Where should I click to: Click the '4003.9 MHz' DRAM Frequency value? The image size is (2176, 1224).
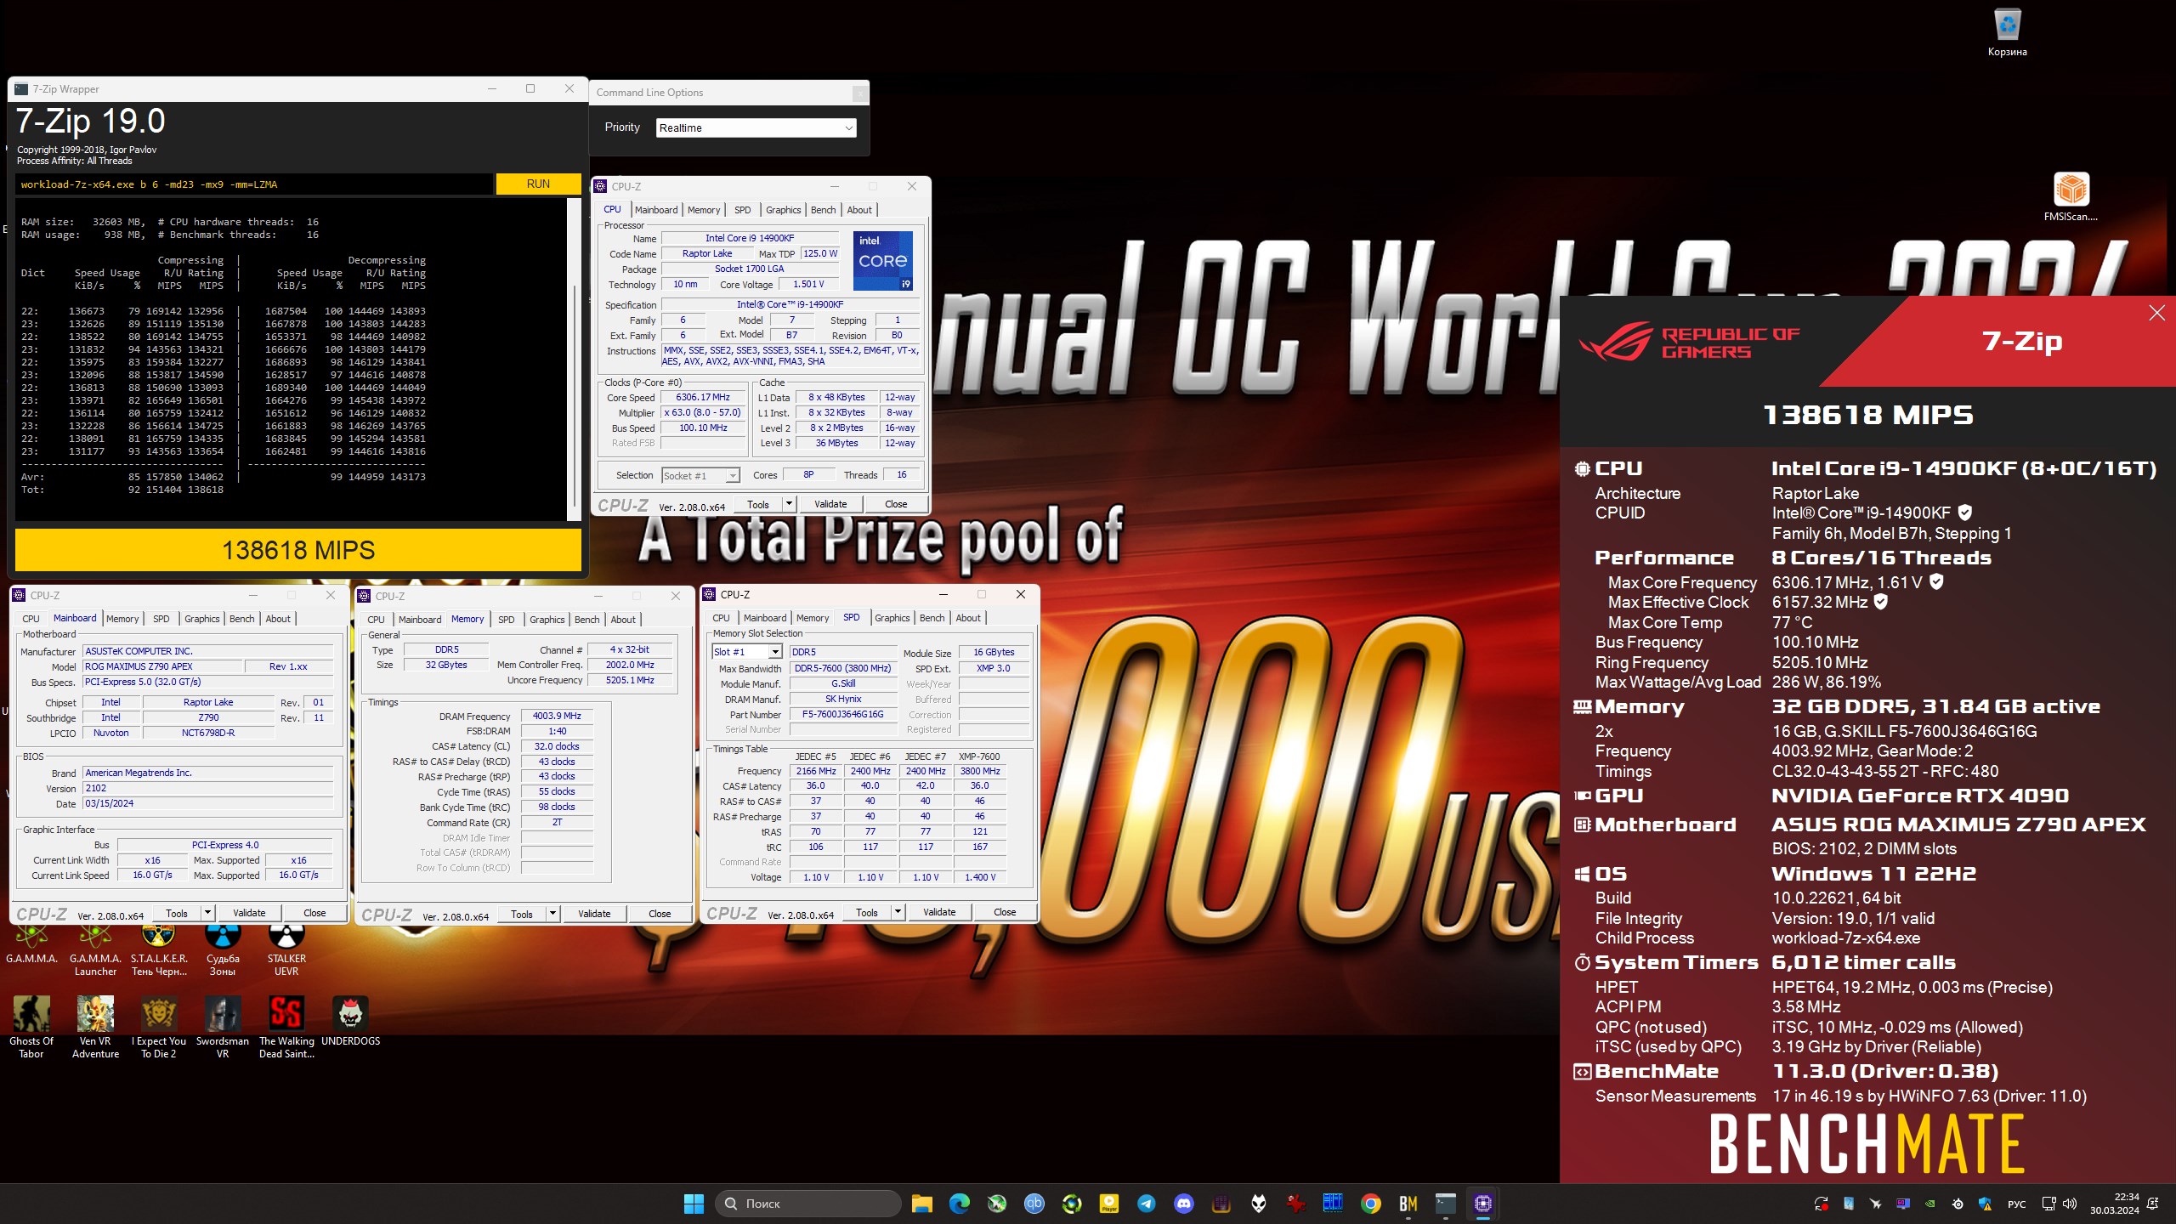click(557, 716)
